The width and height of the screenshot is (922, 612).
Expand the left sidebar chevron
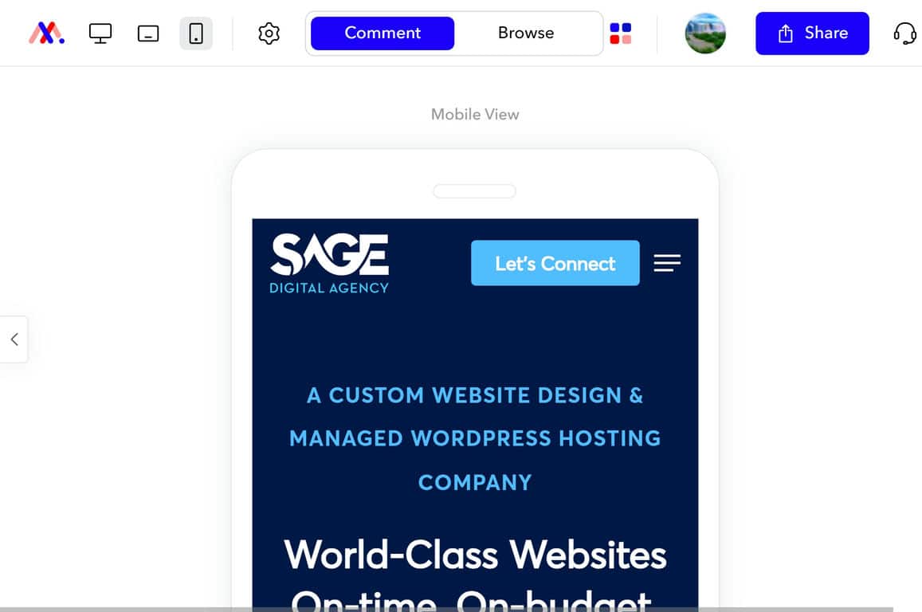pyautogui.click(x=14, y=339)
